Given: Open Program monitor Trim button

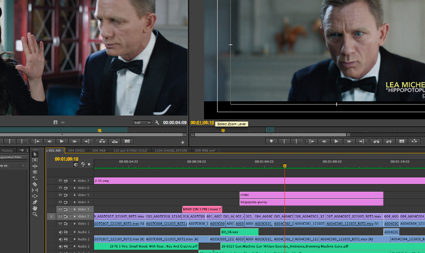Looking at the screenshot, I should (415, 141).
